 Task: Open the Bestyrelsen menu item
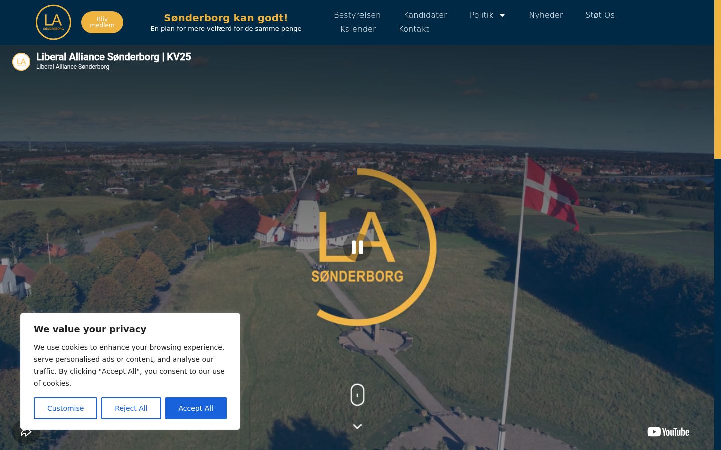pyautogui.click(x=357, y=15)
